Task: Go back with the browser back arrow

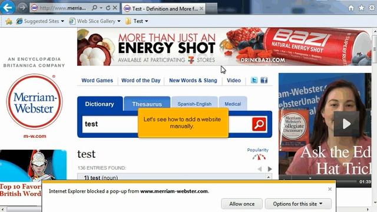Action: 7,8
